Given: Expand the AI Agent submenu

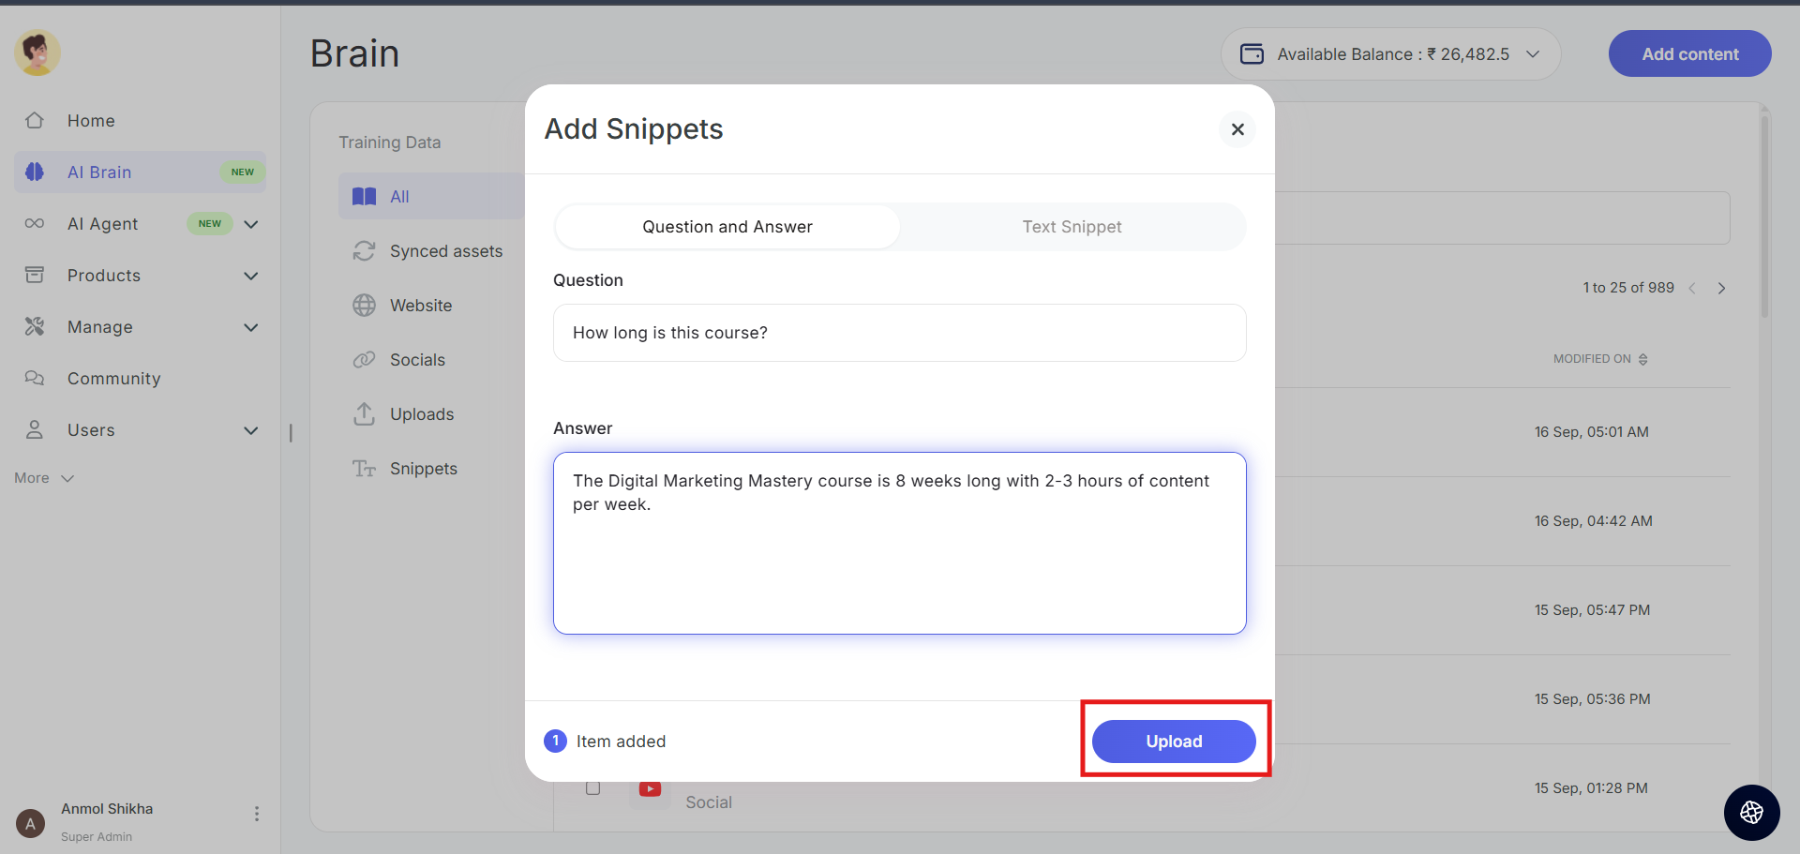Looking at the screenshot, I should coord(251,224).
